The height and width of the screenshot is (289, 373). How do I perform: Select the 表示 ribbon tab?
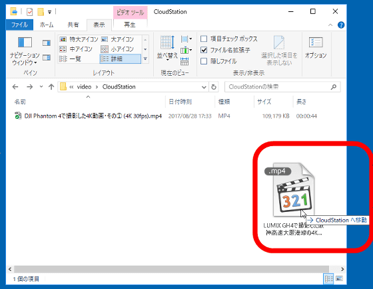point(99,25)
